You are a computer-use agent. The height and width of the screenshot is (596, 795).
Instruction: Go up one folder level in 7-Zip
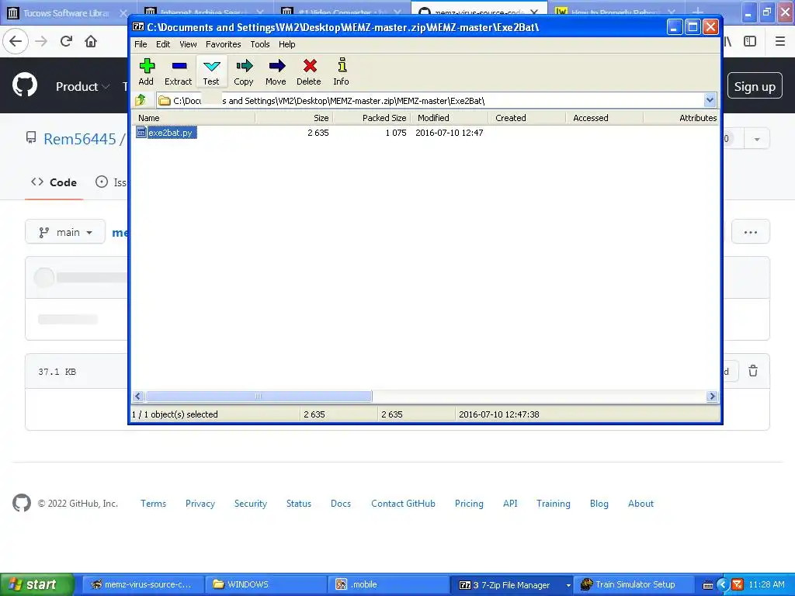141,100
